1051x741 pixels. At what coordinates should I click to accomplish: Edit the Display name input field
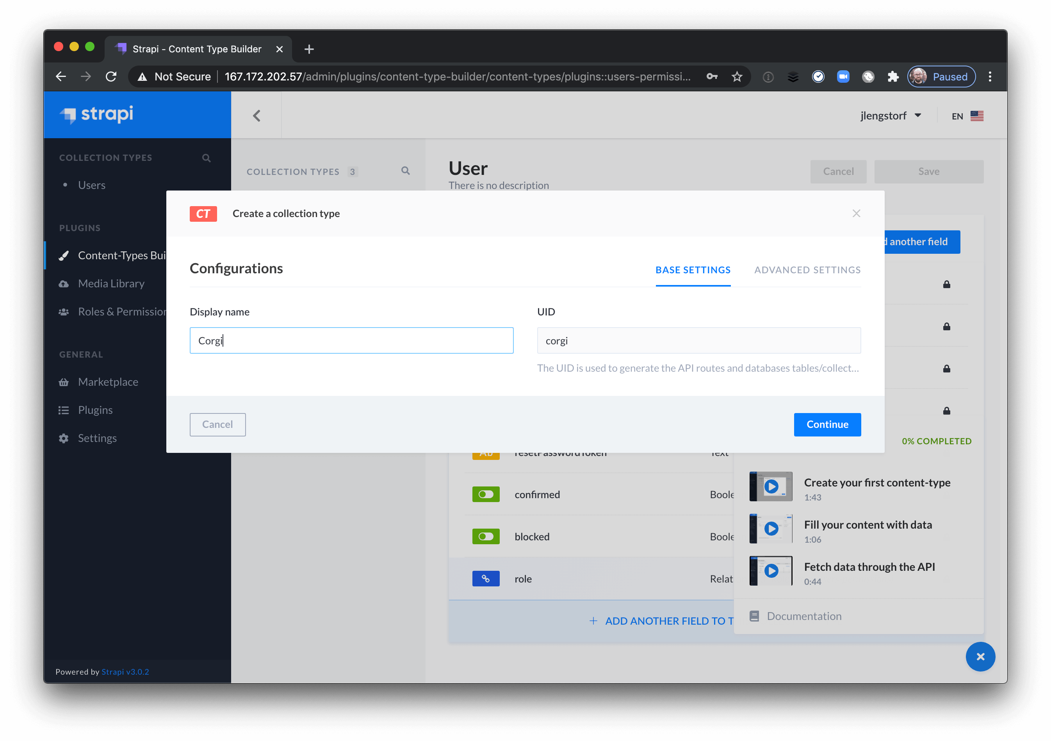point(351,340)
